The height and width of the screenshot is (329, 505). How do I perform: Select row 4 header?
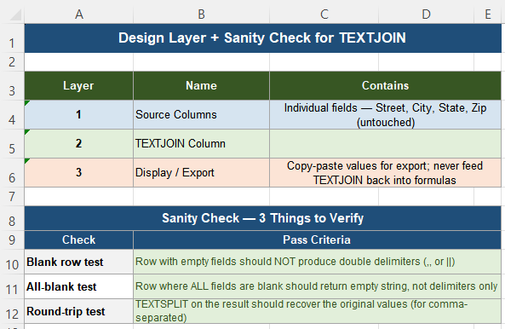12,115
